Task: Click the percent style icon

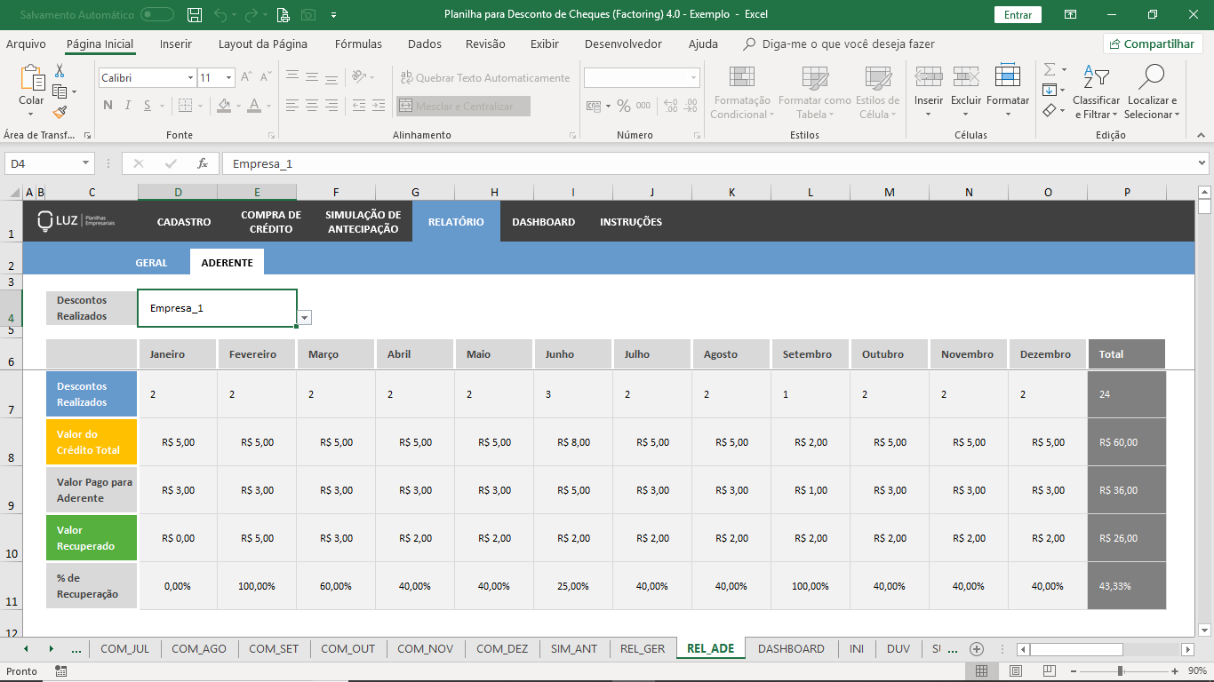Action: coord(624,106)
